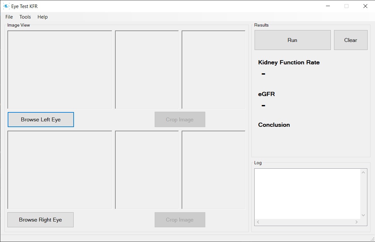Select the large right eye image preview box
Viewport: 375px width, 242px height.
(x=60, y=170)
